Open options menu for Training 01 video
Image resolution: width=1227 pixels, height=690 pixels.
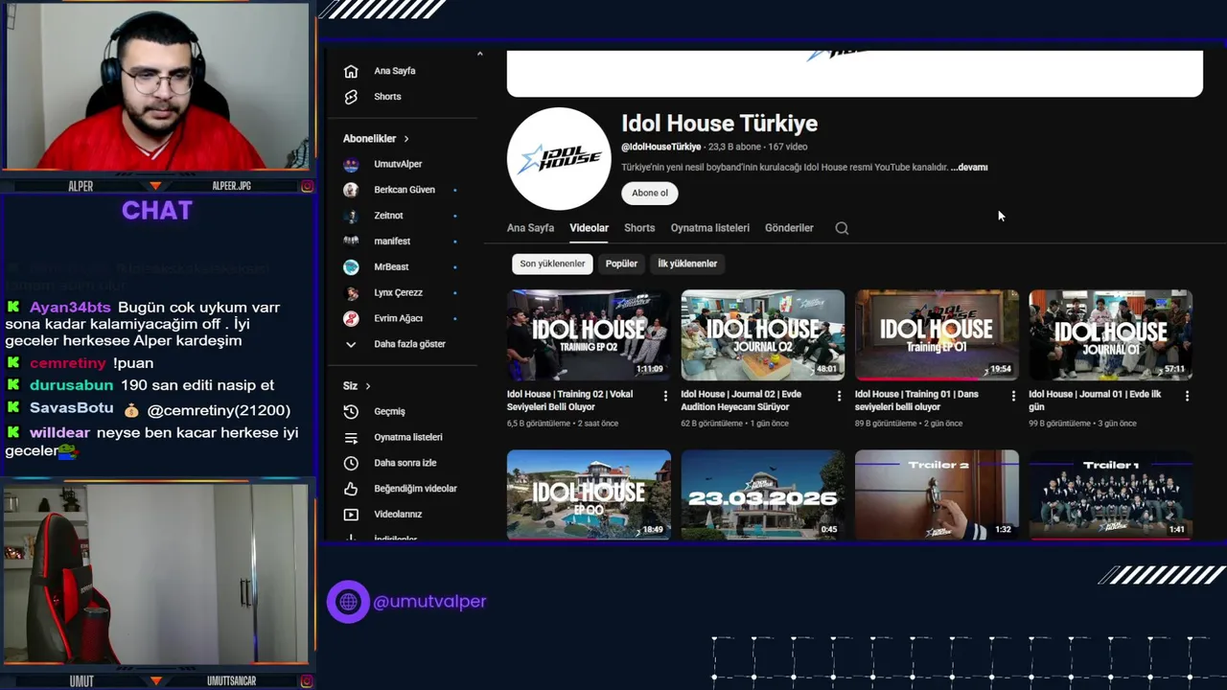click(x=1013, y=395)
